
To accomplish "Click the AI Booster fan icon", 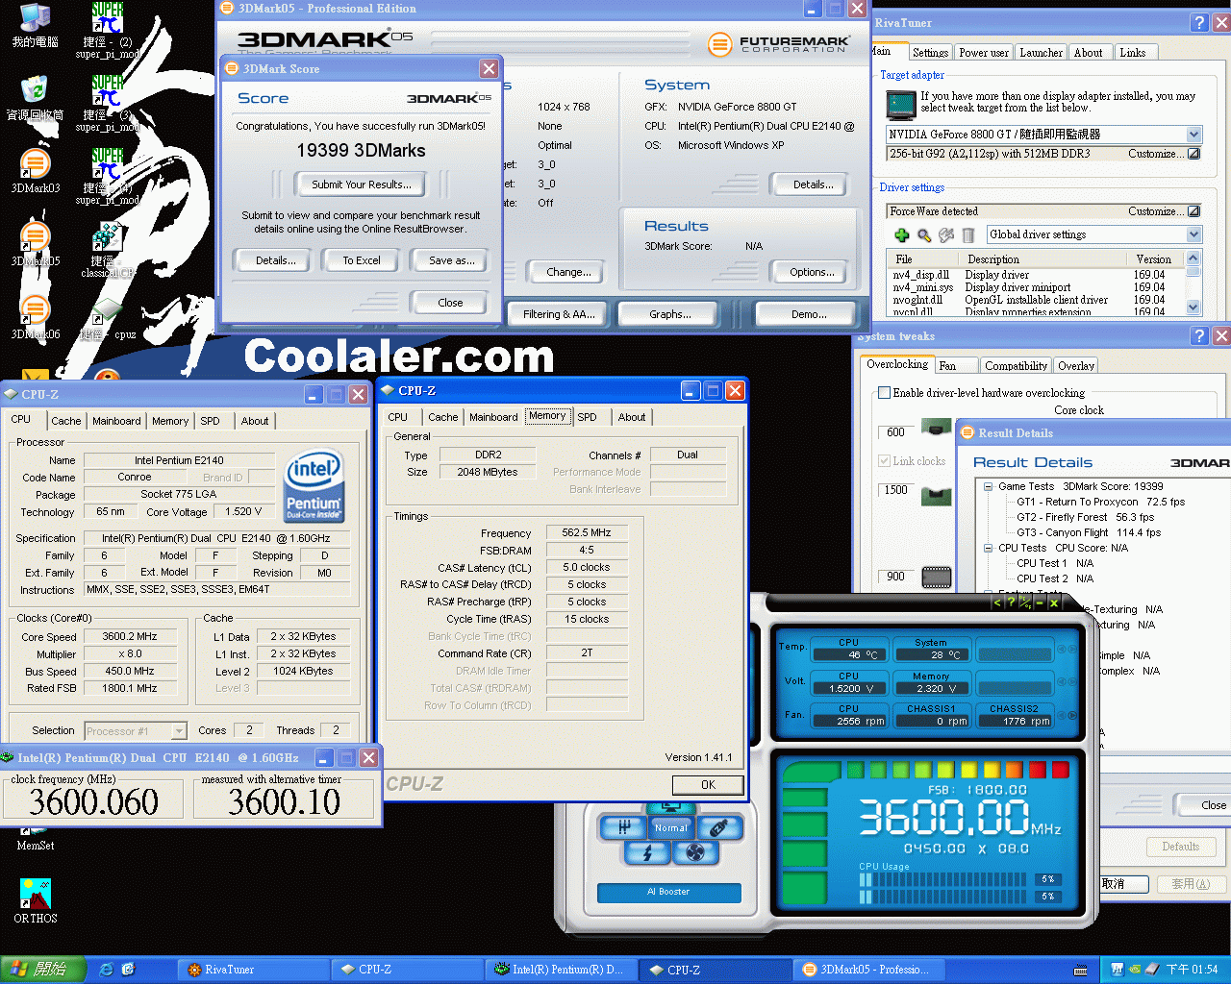I will 695,852.
